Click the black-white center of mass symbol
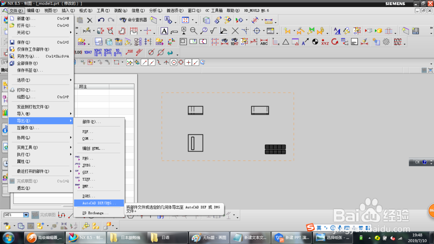434x244 pixels. coord(315,42)
